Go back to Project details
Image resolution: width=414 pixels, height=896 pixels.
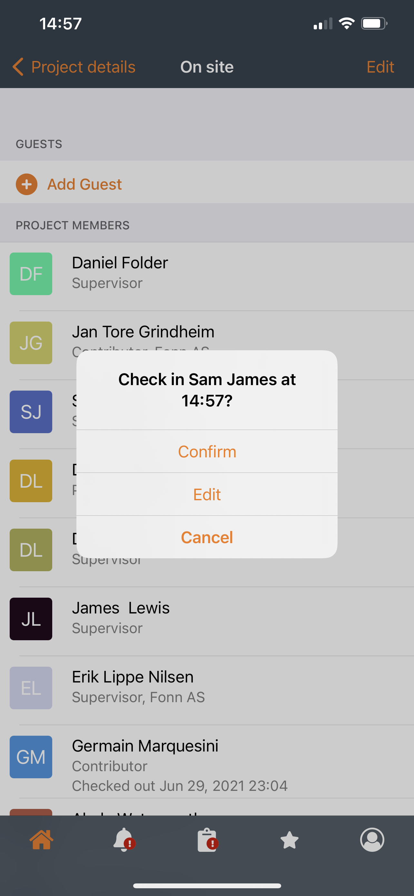[x=83, y=66]
